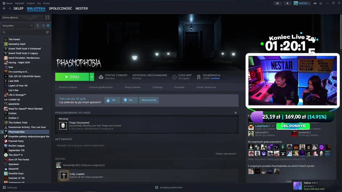The height and width of the screenshot is (192, 342).
Task: Open the NESTER account dropdown
Action: tap(302, 3)
